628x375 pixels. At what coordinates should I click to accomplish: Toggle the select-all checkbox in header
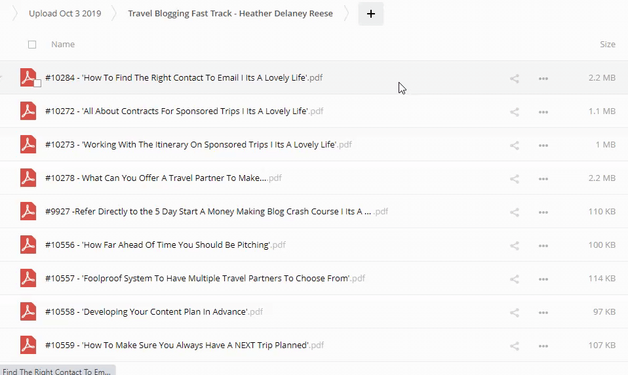tap(32, 45)
